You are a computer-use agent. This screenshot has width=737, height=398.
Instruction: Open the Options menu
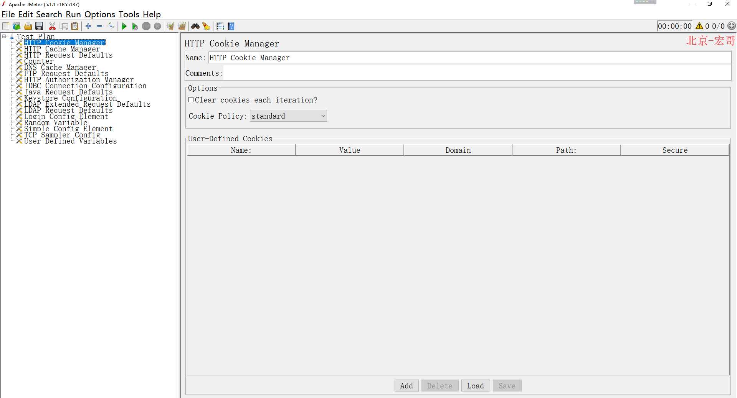tap(99, 15)
